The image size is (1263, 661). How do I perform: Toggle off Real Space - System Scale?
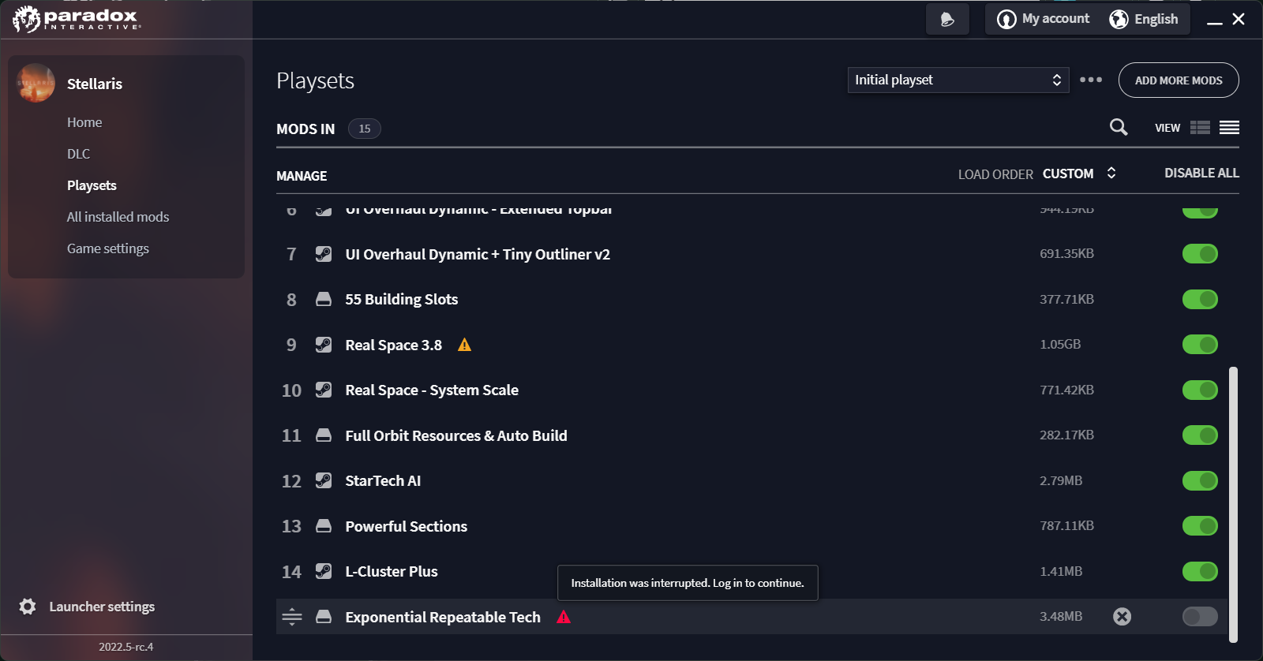tap(1200, 390)
